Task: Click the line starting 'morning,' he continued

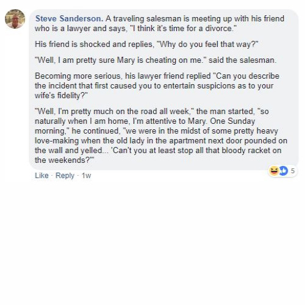Action: (156, 131)
